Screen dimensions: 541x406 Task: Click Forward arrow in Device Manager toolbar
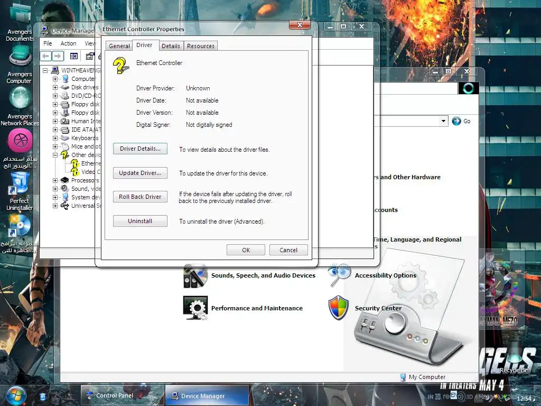(58, 56)
